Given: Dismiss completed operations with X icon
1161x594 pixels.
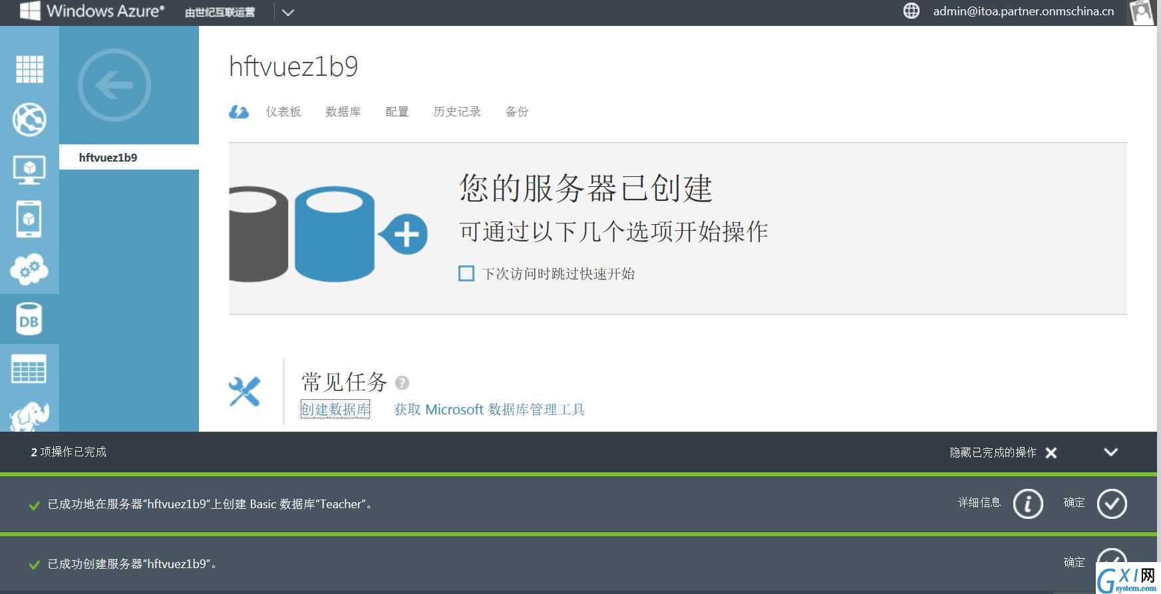Looking at the screenshot, I should (x=1051, y=452).
